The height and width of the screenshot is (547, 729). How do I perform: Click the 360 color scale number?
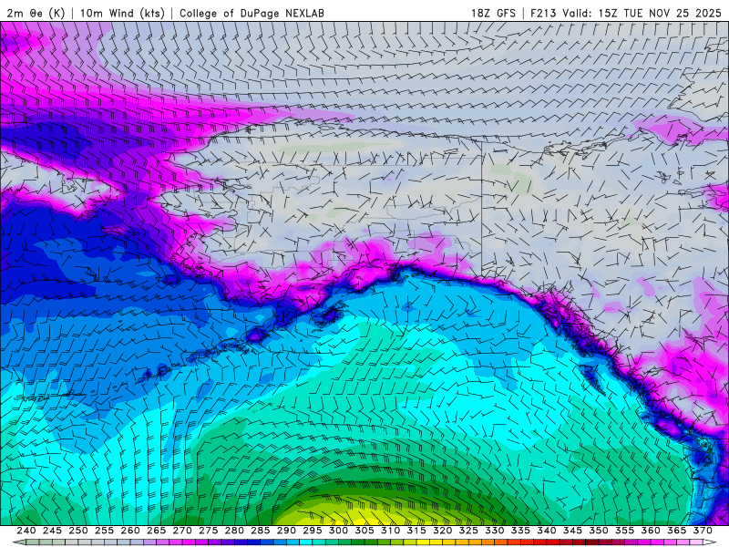click(651, 531)
